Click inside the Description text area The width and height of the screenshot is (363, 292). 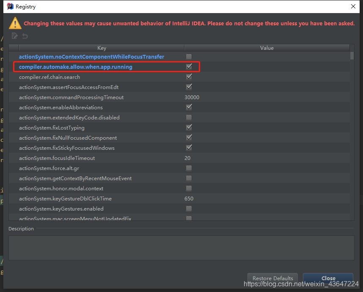[181, 248]
